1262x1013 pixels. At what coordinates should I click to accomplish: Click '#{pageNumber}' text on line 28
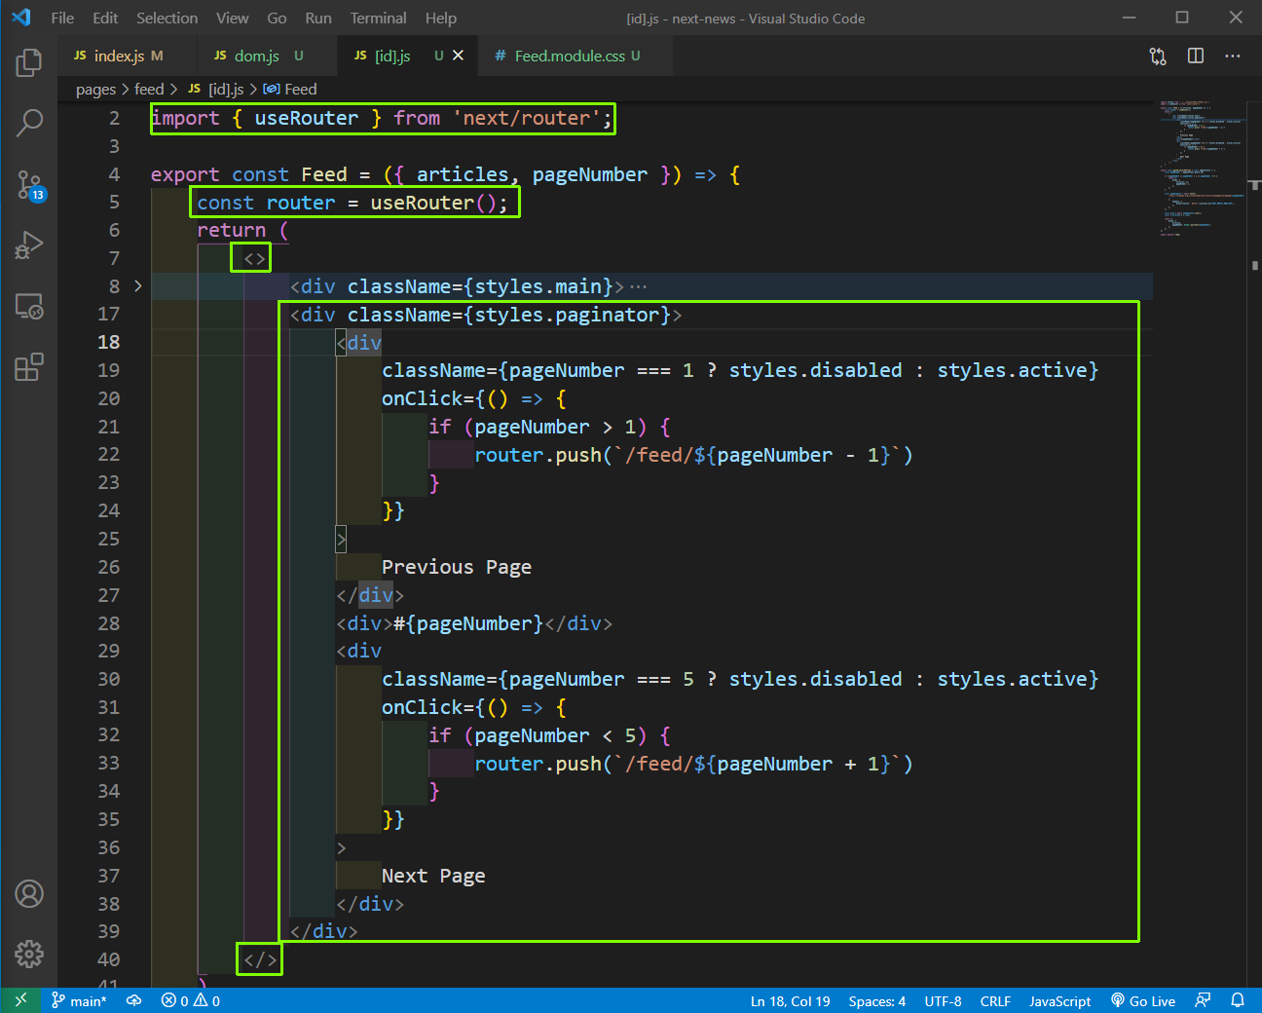(468, 623)
